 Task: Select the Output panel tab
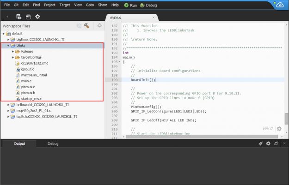click(19, 143)
